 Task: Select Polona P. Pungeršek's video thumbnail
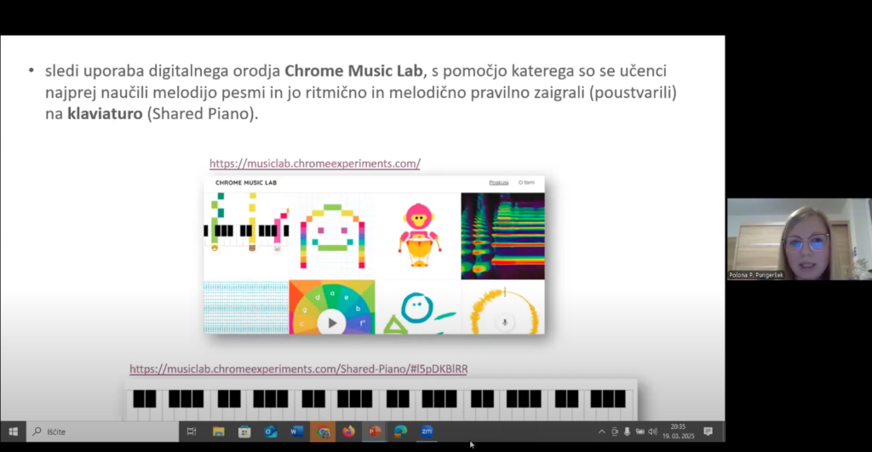pyautogui.click(x=799, y=239)
